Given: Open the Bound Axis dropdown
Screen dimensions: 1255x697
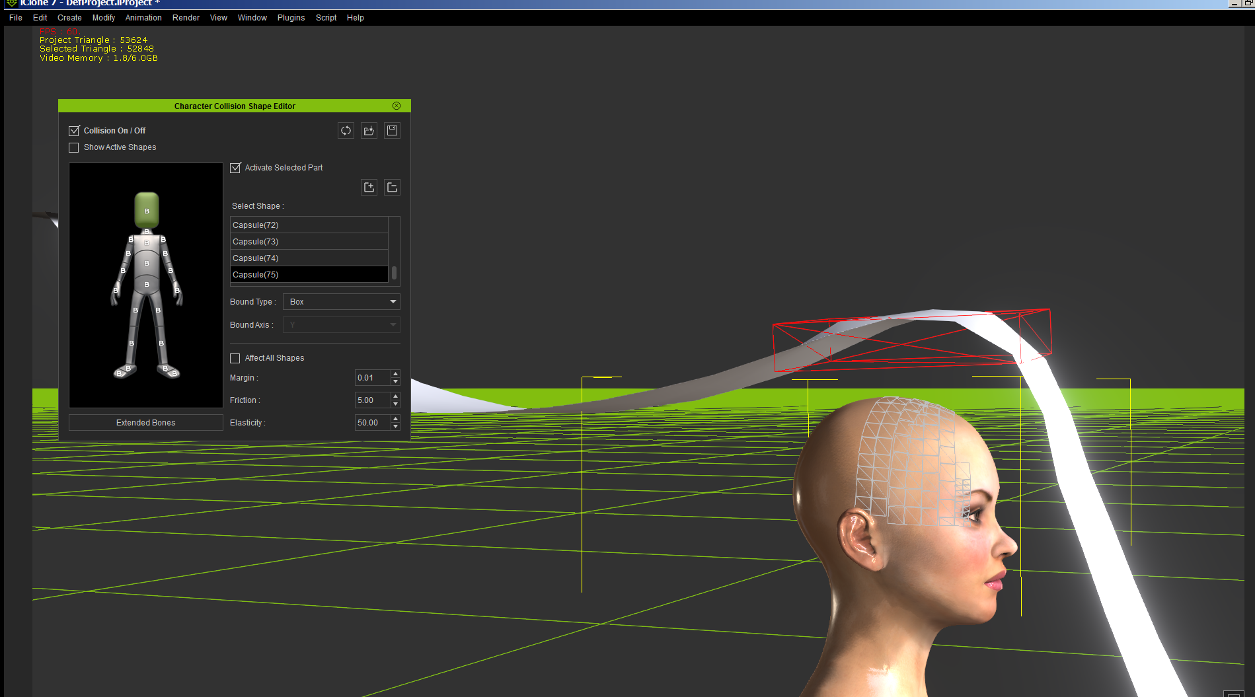Looking at the screenshot, I should click(x=341, y=325).
